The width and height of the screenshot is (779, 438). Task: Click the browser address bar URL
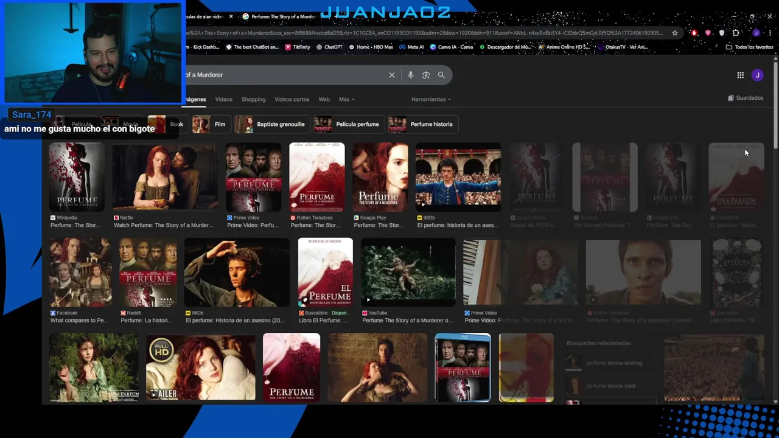coord(424,33)
